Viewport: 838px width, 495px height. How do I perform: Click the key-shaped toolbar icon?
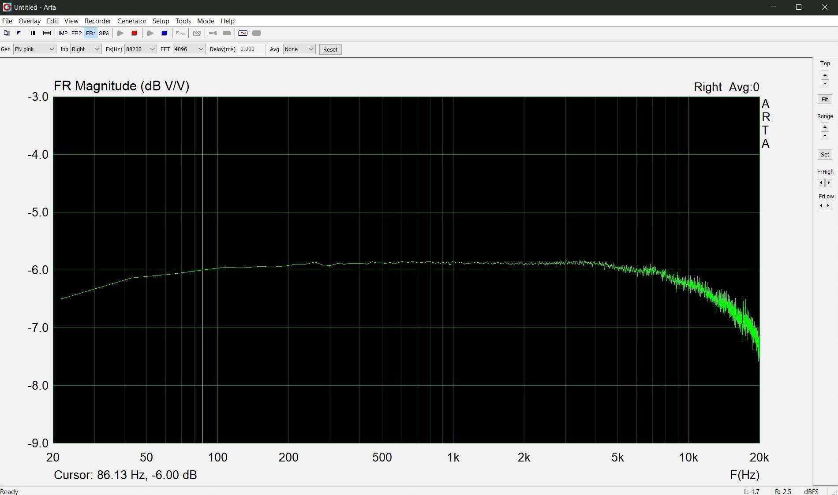pos(213,33)
